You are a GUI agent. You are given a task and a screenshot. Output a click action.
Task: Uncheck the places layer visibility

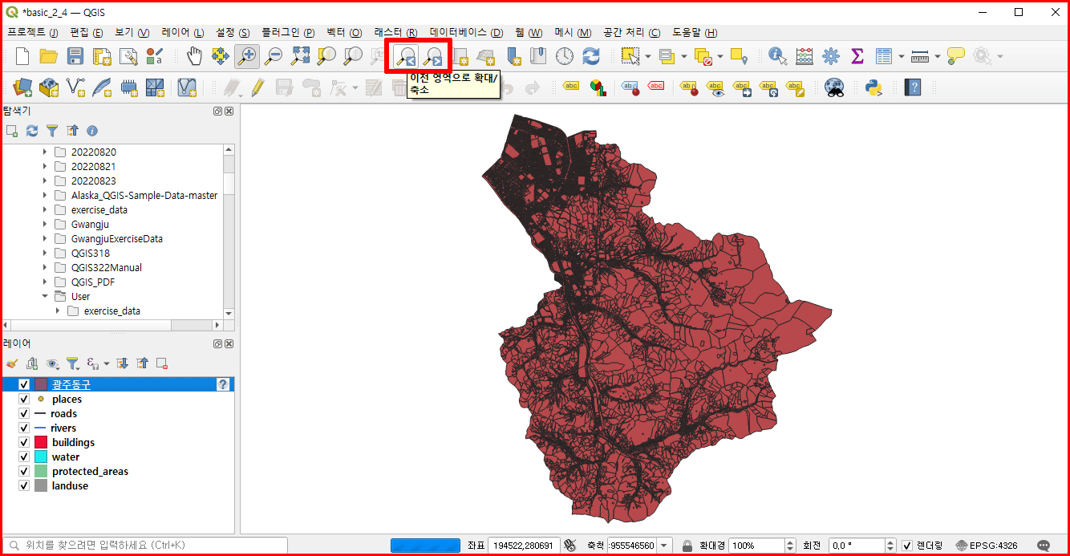point(24,399)
